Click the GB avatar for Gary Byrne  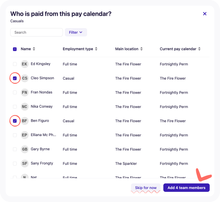[25, 149]
